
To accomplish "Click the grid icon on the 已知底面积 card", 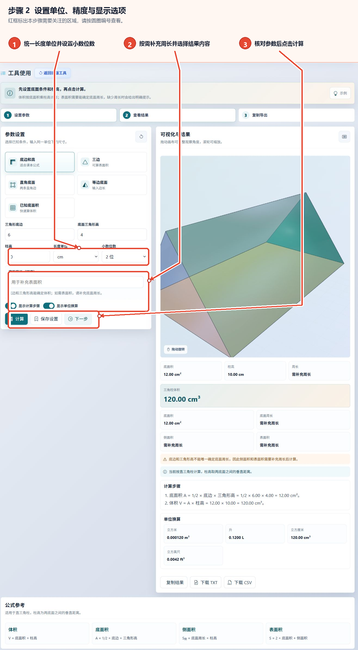I will pyautogui.click(x=13, y=208).
